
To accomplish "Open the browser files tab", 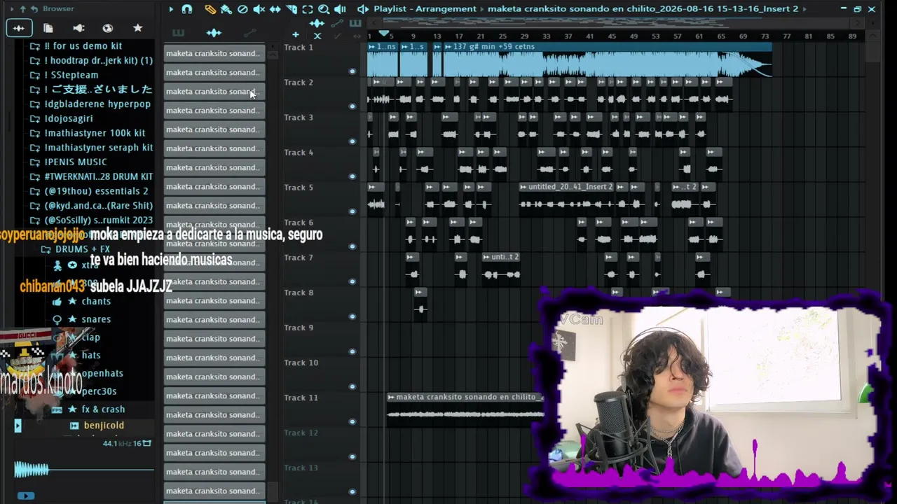I will [x=48, y=28].
